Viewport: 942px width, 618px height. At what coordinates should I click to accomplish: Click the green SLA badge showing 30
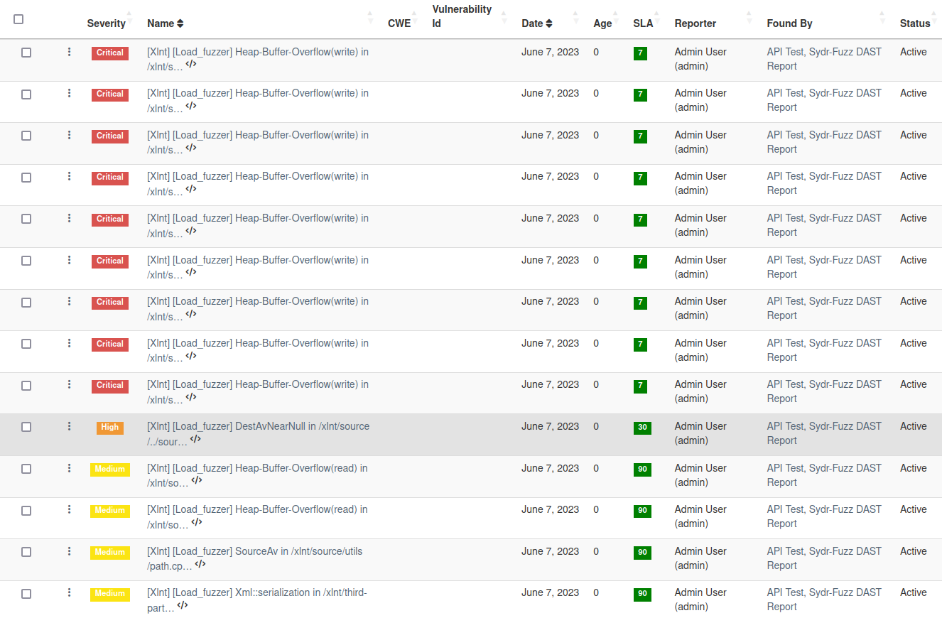[642, 428]
